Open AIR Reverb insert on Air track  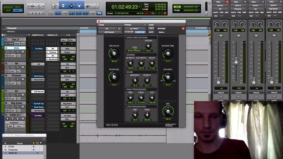38,91
